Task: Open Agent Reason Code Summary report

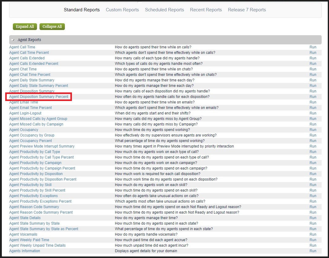Action: [34, 207]
